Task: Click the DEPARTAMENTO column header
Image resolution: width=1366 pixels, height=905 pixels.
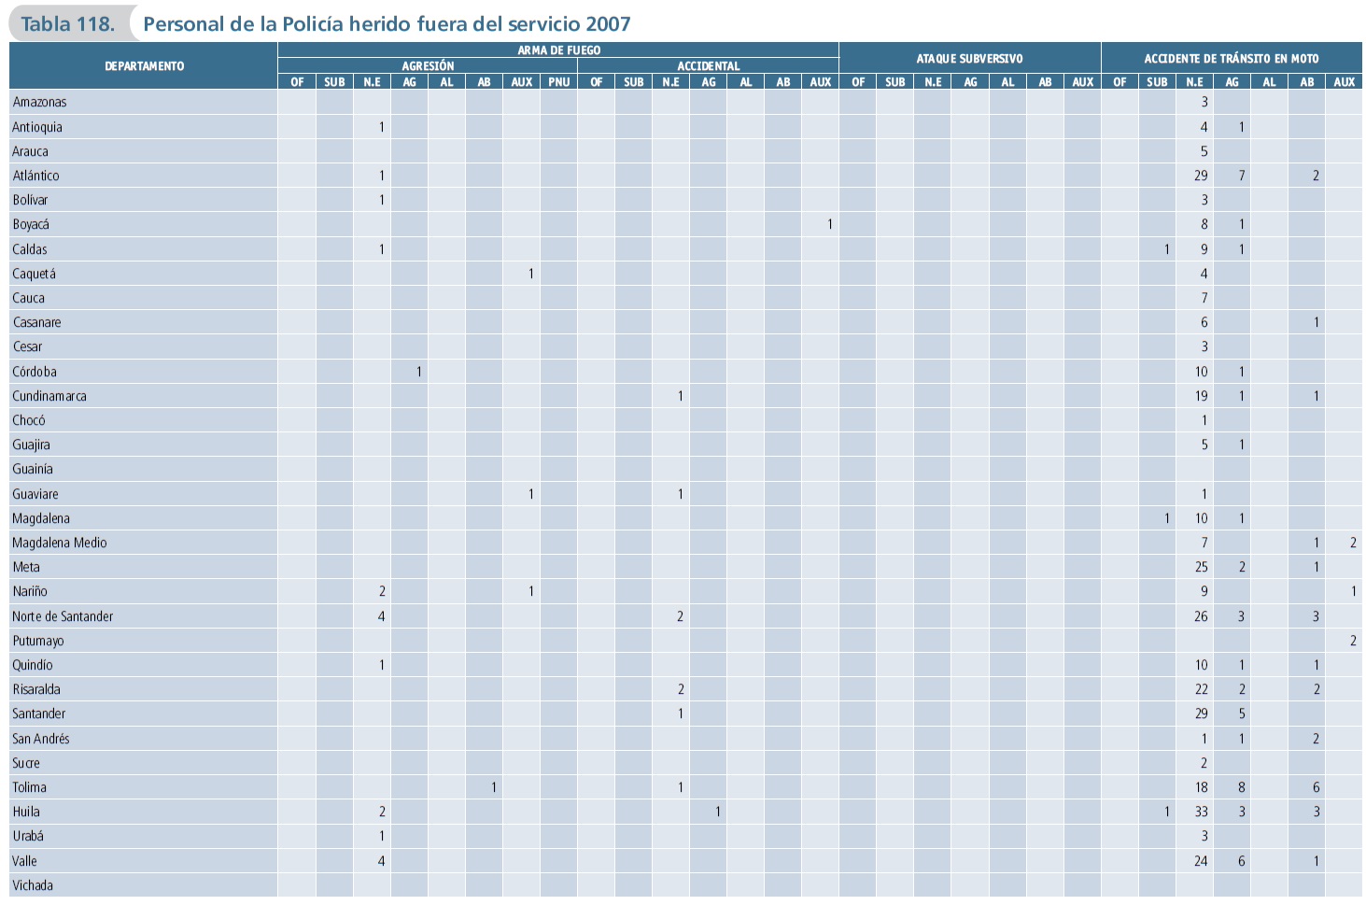Action: pos(144,66)
